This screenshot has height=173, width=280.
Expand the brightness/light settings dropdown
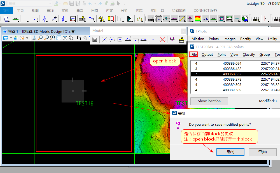(x=27, y=38)
